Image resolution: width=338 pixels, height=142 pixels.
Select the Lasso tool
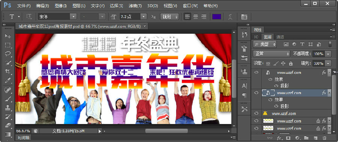pos(8,54)
